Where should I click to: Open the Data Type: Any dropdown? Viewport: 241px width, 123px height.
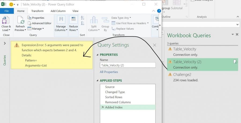[121, 18]
